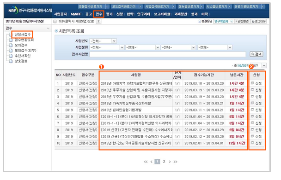The height and width of the screenshot is (180, 281).
Task: Click the document icon beside 모의접수(외부)
Action: click(x=11, y=51)
